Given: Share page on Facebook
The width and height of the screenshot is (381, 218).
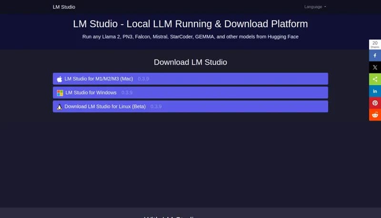Looking at the screenshot, I should pyautogui.click(x=375, y=56).
